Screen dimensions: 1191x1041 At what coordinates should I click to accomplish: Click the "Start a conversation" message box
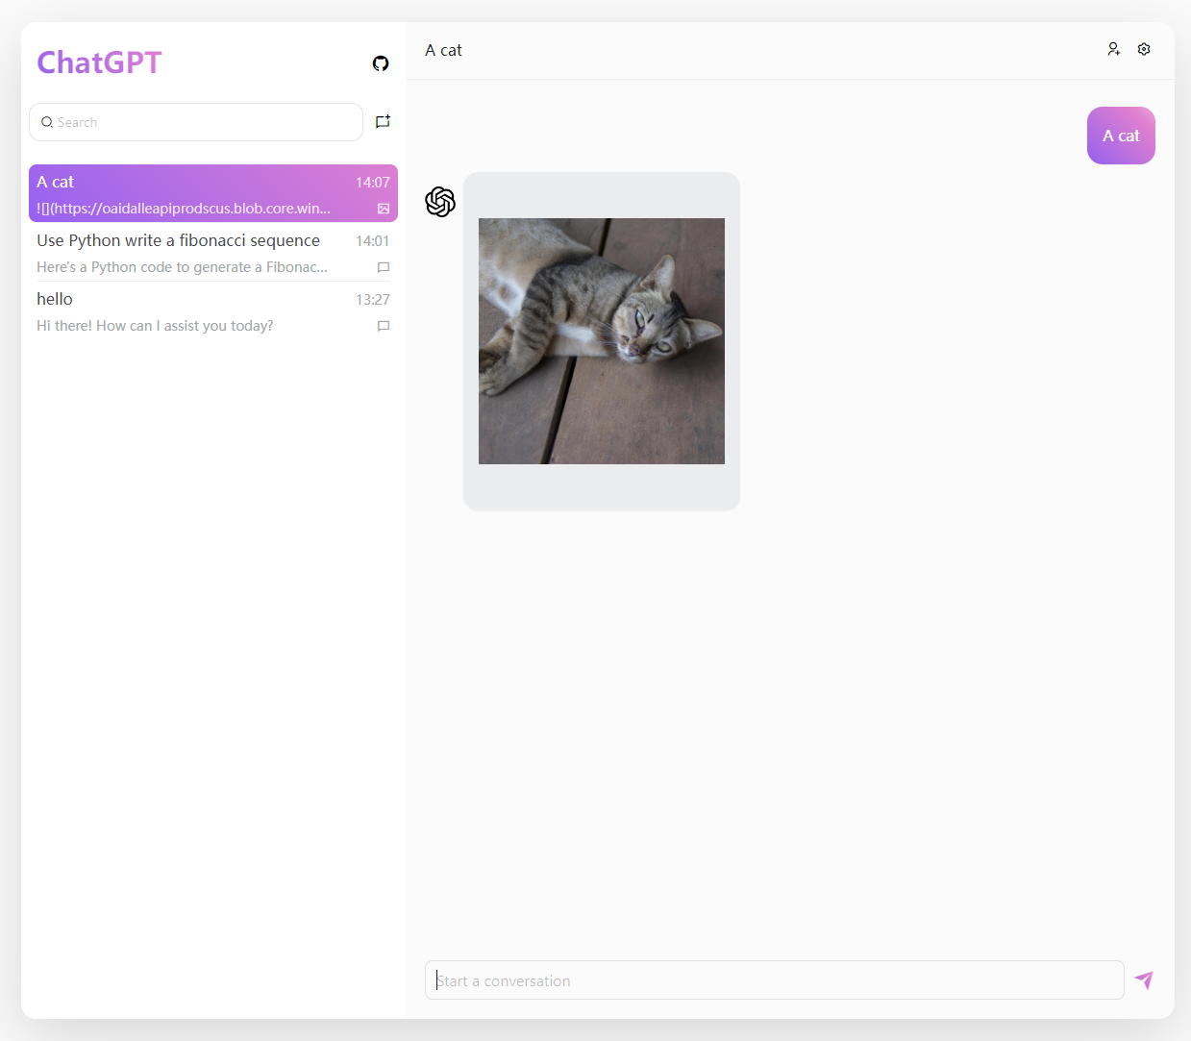click(x=774, y=980)
